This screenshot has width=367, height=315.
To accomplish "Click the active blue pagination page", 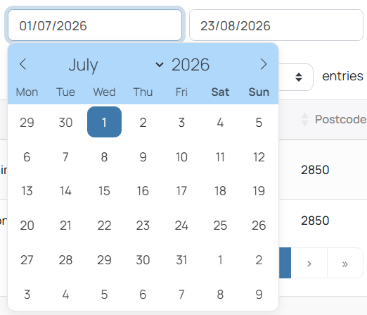I will pos(285,263).
